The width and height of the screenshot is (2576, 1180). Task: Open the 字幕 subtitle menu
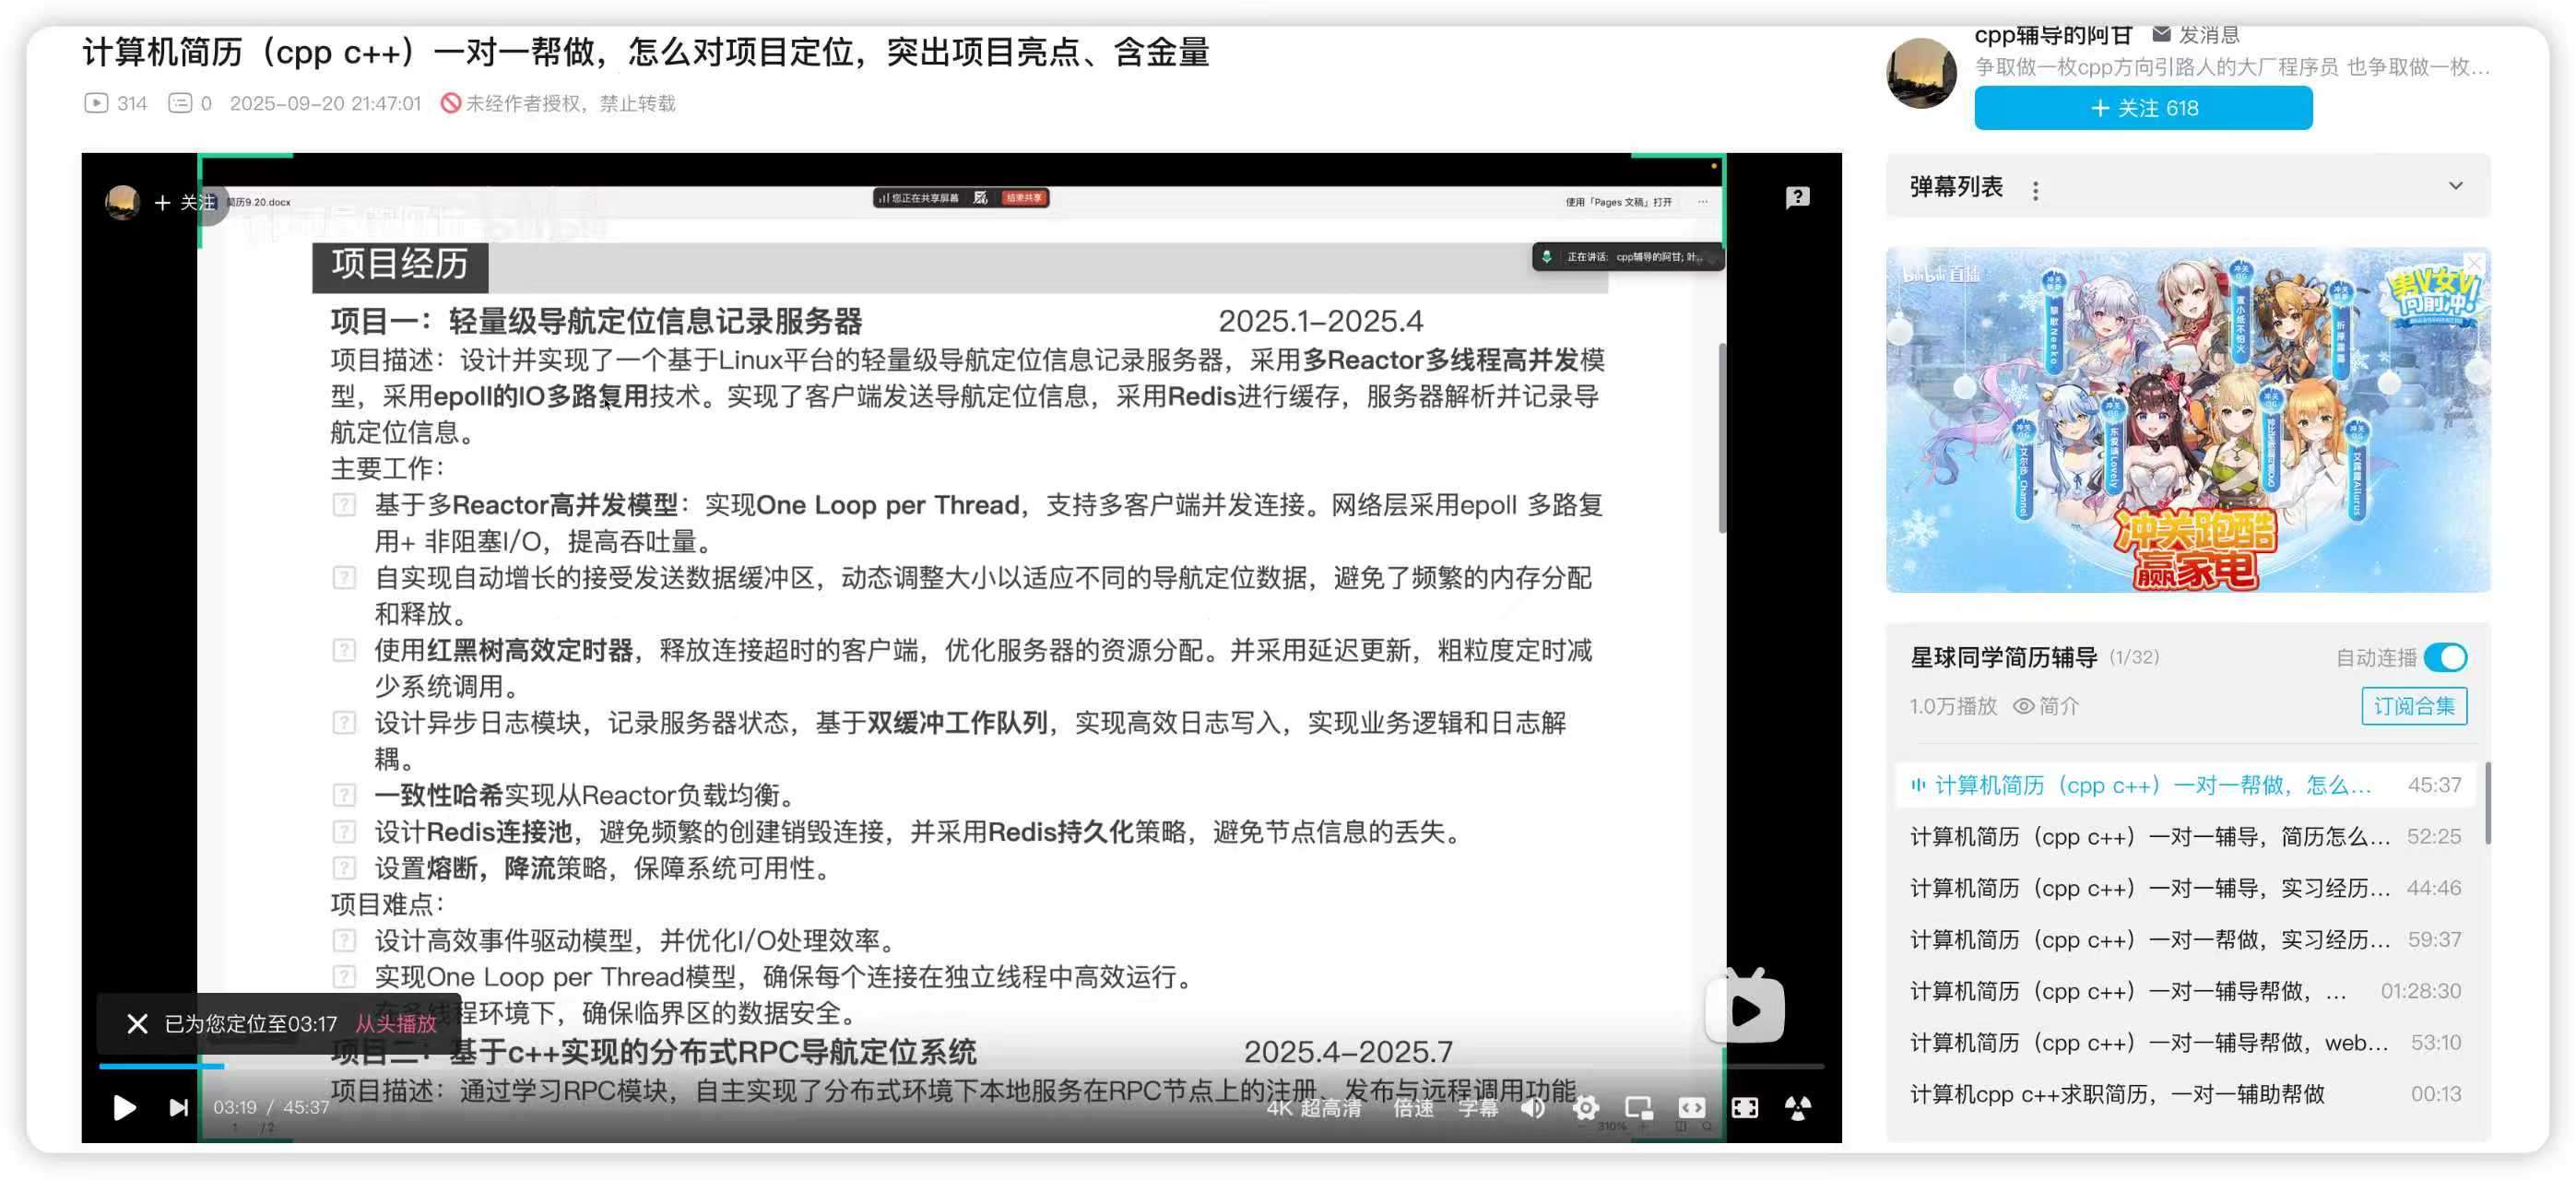(x=1477, y=1107)
